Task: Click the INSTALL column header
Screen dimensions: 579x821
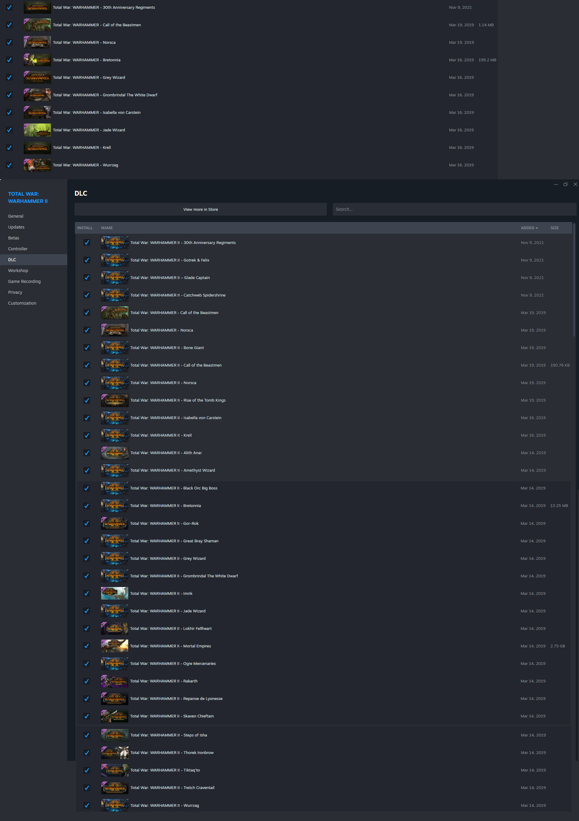Action: pyautogui.click(x=85, y=228)
